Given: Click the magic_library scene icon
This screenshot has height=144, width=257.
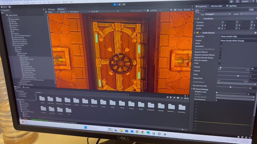Looking at the screenshot, I should (x=7, y=15).
